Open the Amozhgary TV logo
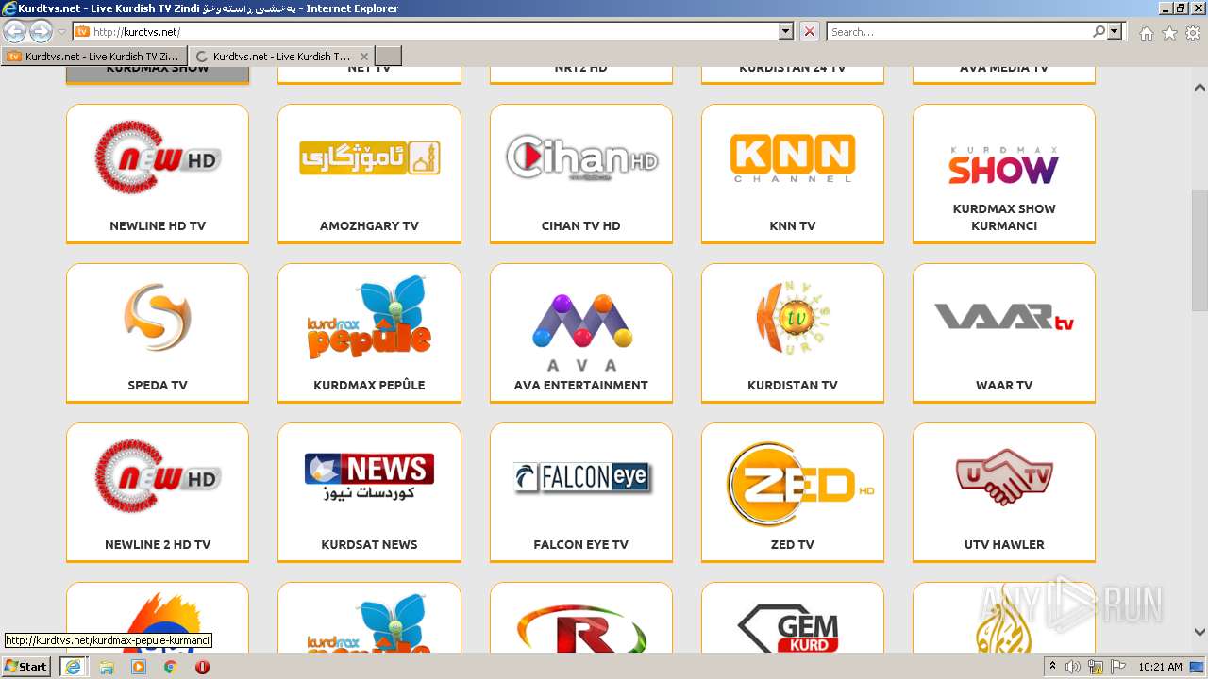Viewport: 1208px width, 679px height. (x=369, y=157)
